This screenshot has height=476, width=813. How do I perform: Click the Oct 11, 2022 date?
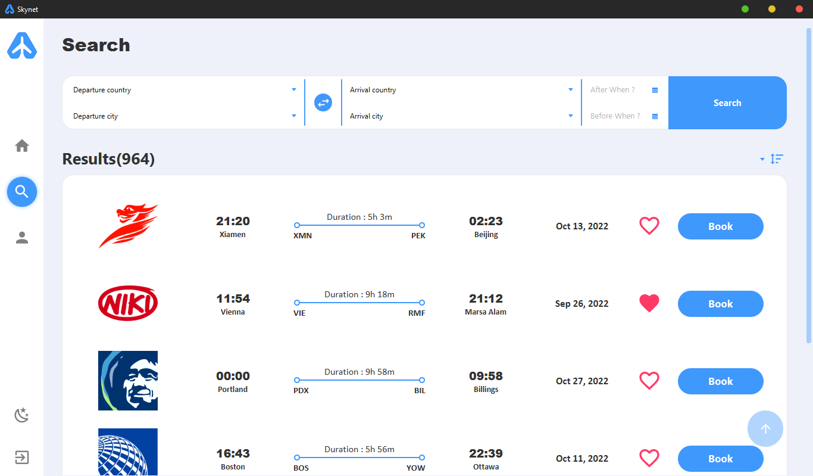pyautogui.click(x=582, y=459)
